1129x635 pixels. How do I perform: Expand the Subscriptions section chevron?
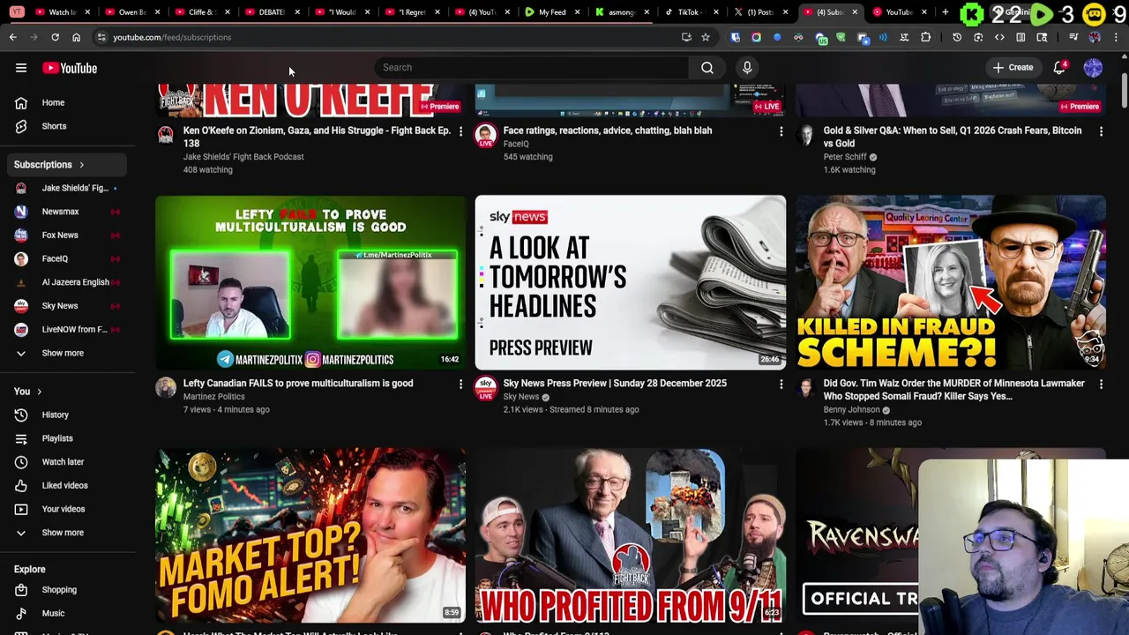click(81, 165)
